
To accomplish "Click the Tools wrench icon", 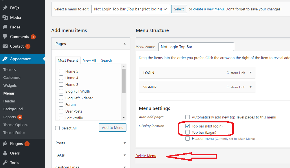I will coord(5,163).
